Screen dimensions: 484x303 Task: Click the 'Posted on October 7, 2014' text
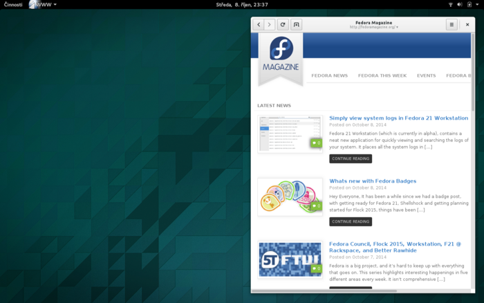click(357, 257)
